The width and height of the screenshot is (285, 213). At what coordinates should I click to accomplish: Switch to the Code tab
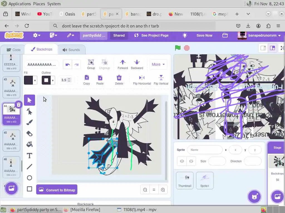click(13, 50)
